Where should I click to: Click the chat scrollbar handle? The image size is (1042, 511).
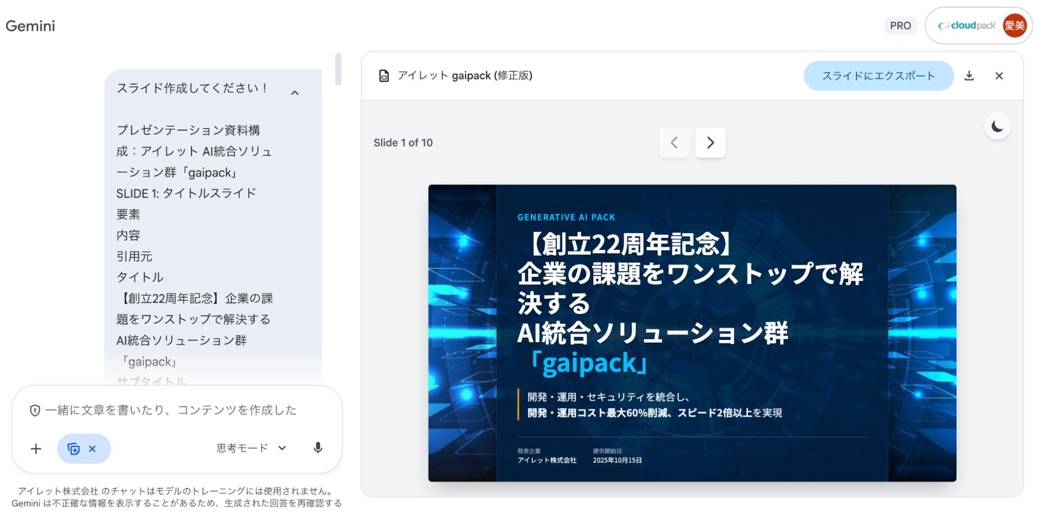coord(338,68)
